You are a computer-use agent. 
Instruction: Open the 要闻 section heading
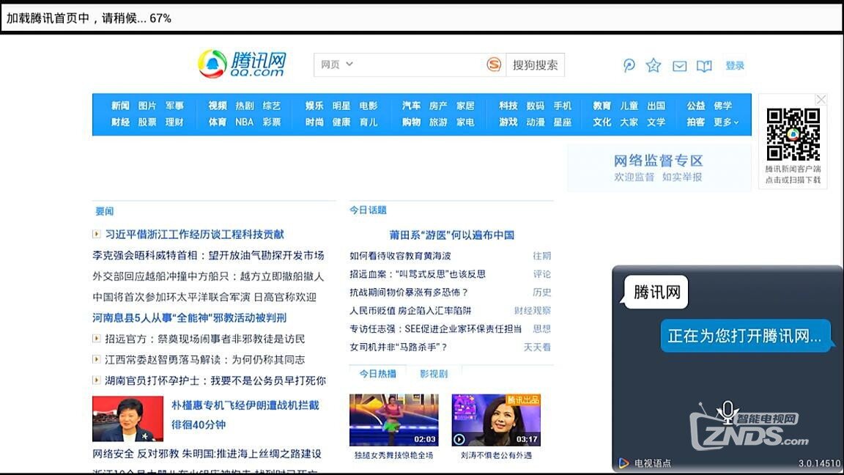(x=105, y=211)
